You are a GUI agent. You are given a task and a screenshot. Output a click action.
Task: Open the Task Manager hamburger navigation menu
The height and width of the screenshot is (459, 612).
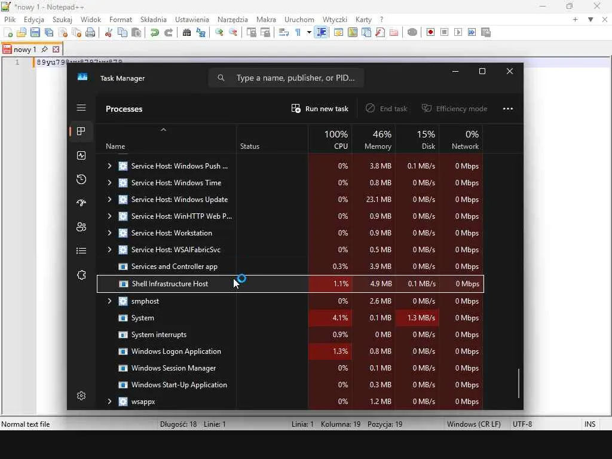coord(81,108)
